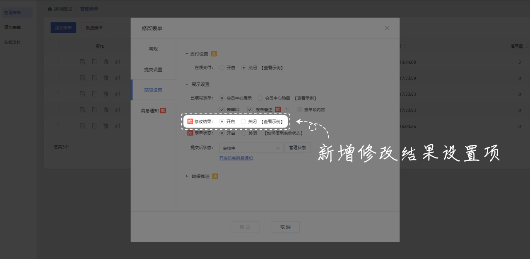Open 在线支付 in the left sidebar
The image size is (530, 259).
[x=12, y=42]
